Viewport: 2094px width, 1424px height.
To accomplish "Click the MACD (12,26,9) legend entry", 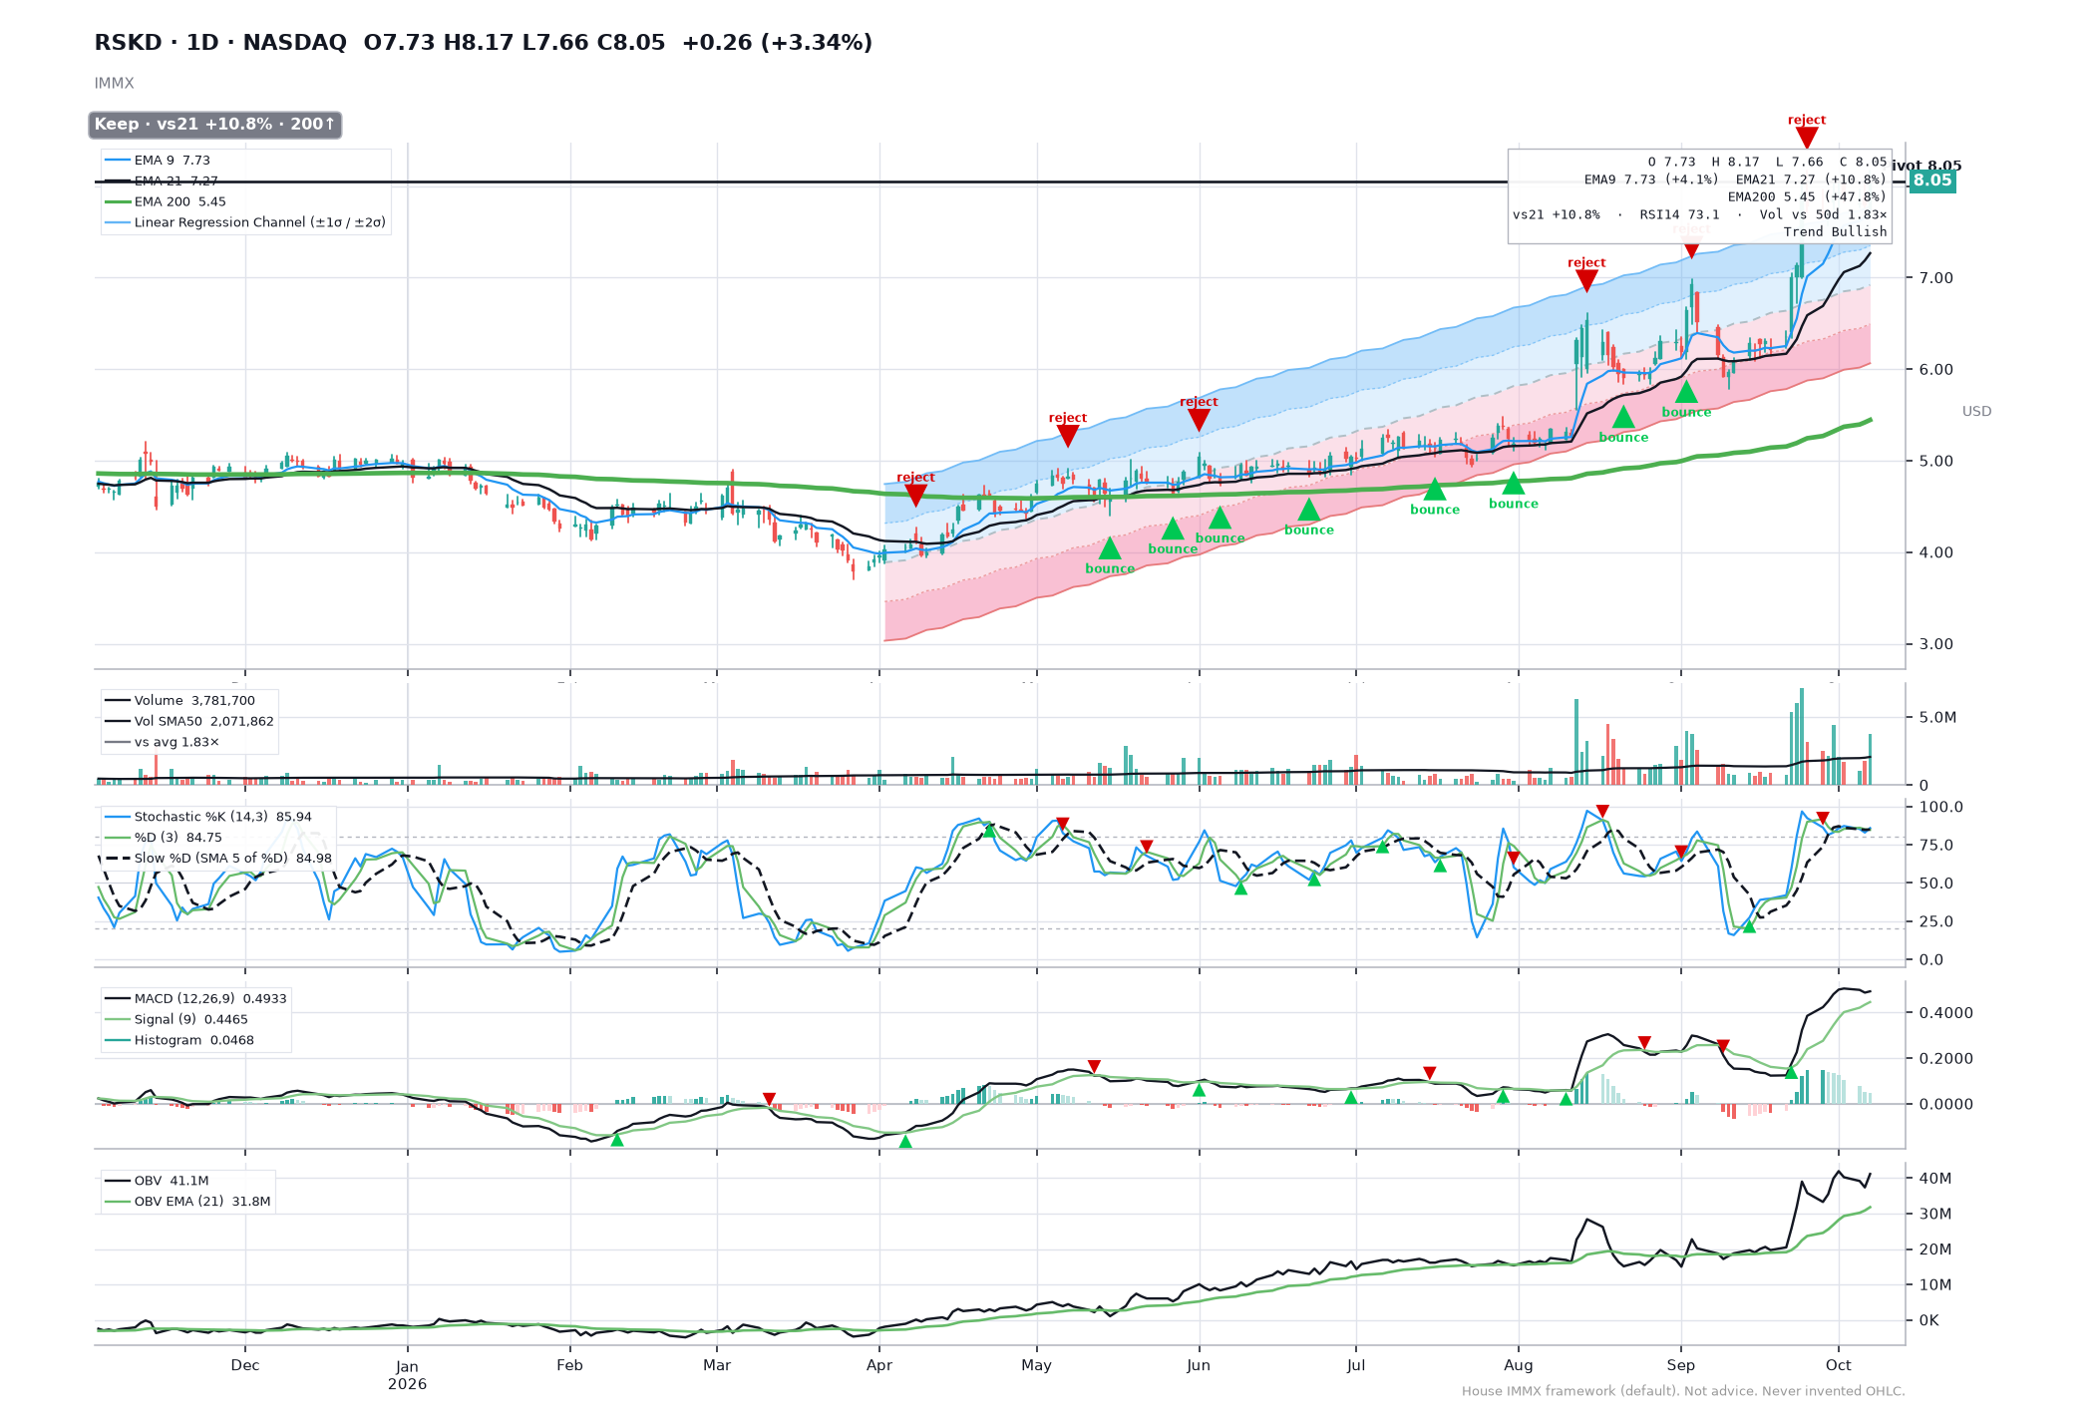I will pos(195,998).
